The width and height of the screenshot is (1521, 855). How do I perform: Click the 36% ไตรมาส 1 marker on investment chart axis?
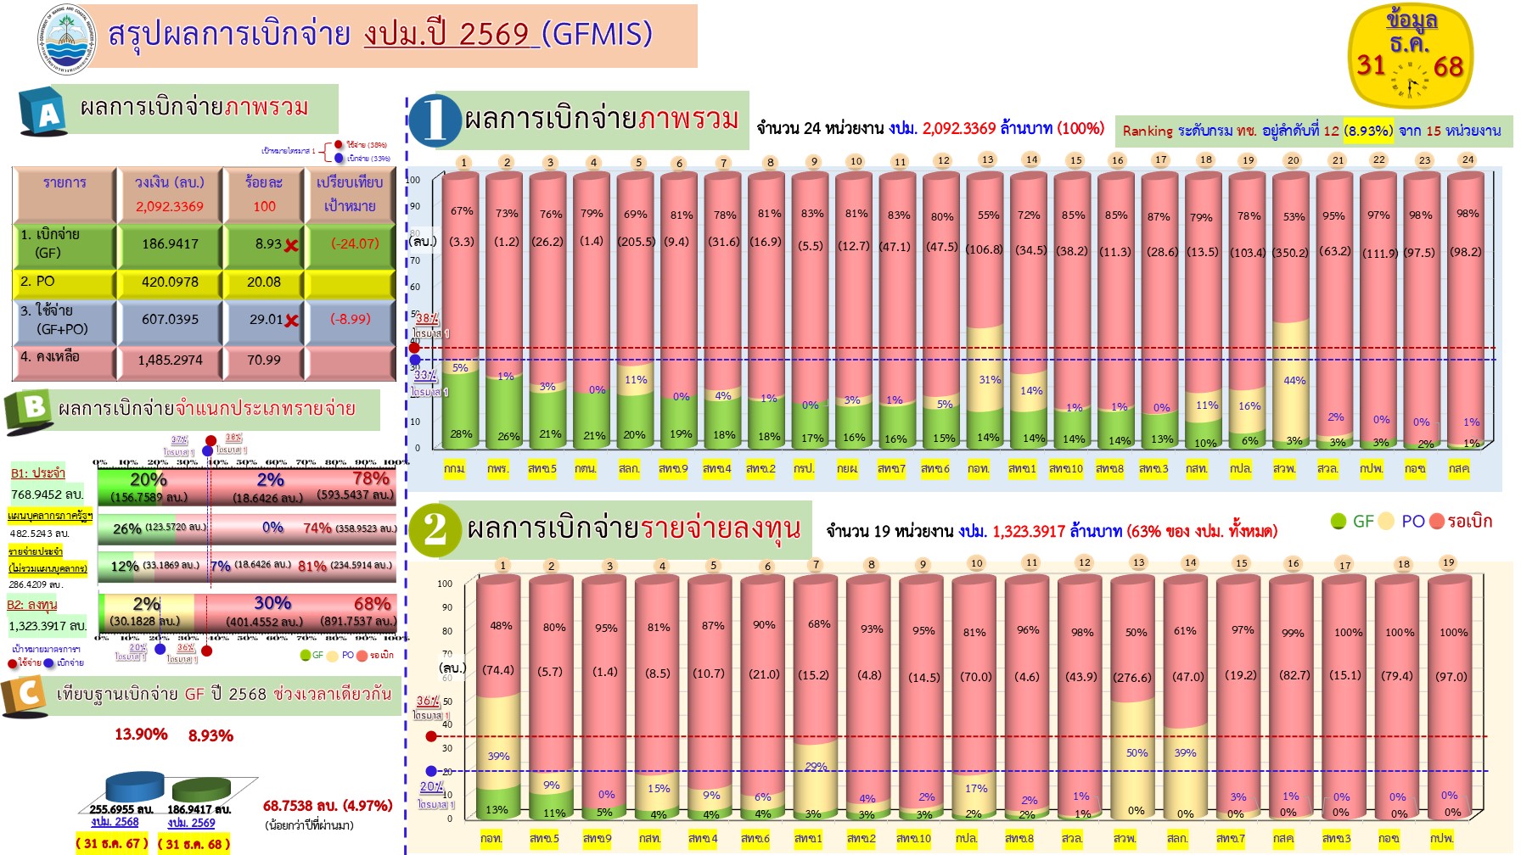[x=431, y=736]
